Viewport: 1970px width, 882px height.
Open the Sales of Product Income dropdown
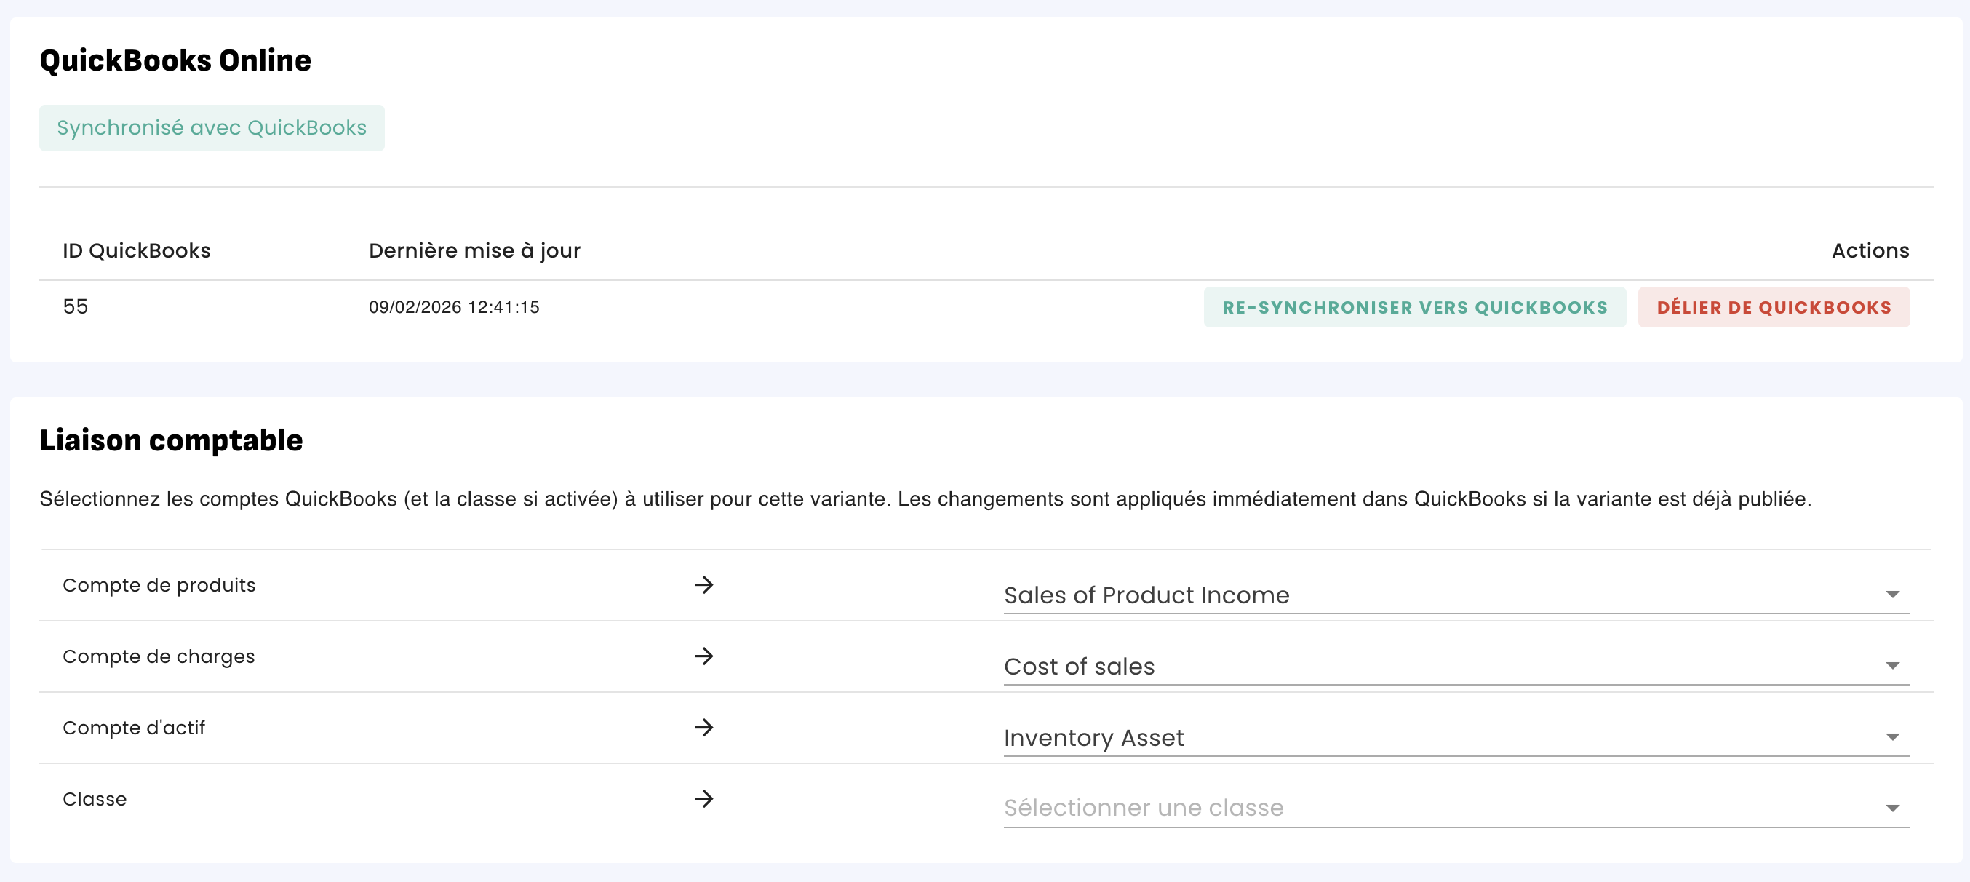click(x=1456, y=595)
